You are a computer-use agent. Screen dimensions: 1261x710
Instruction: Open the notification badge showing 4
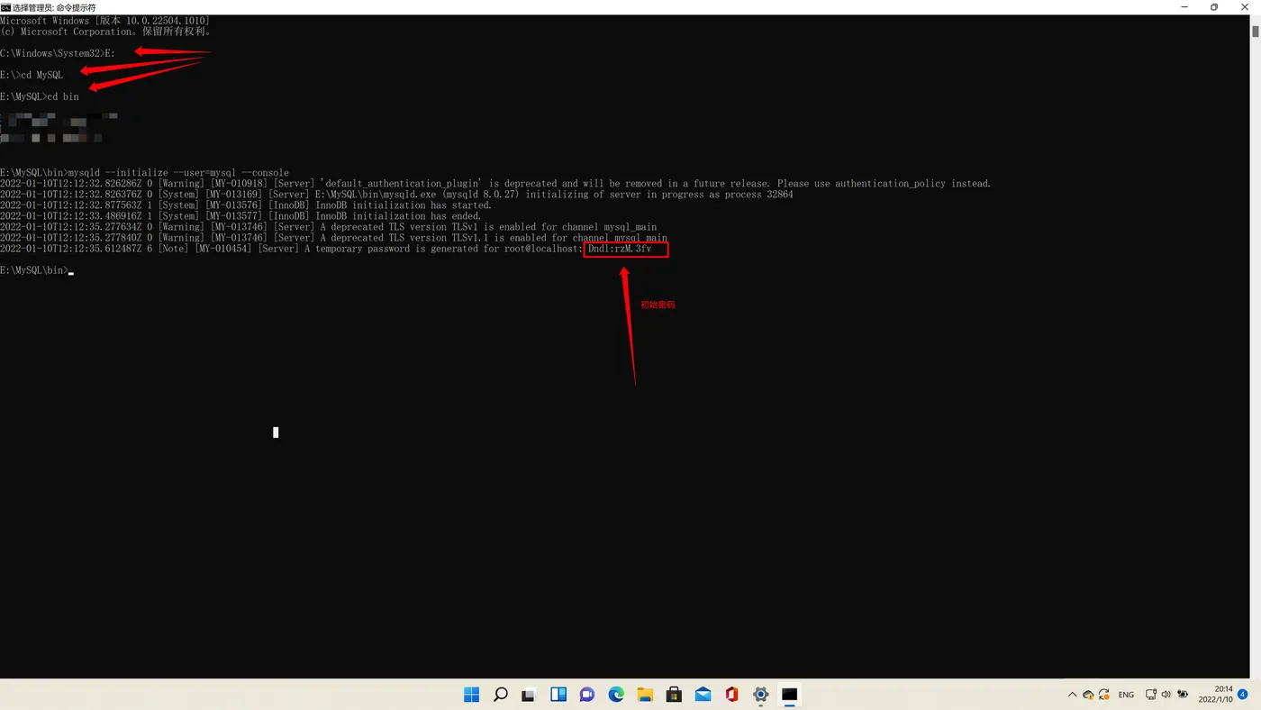pos(1243,695)
